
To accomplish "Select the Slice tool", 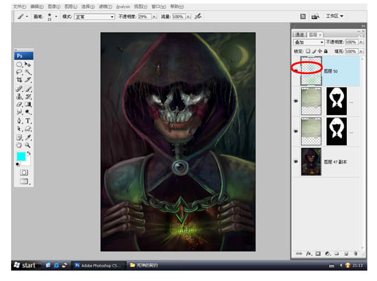I will pos(28,80).
